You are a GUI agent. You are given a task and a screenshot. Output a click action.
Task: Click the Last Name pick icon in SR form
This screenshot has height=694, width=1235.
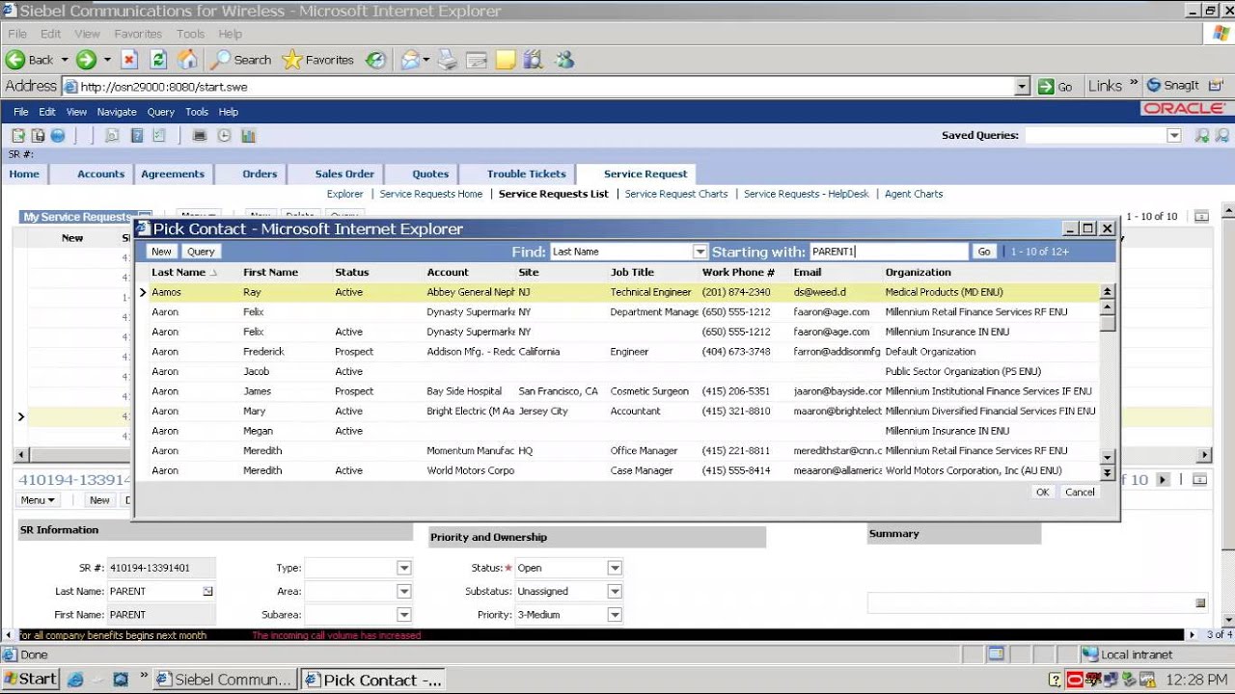207,591
